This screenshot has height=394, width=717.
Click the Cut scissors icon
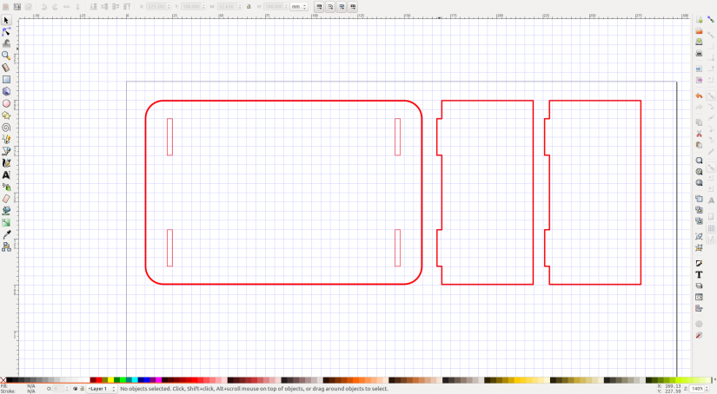[699, 134]
